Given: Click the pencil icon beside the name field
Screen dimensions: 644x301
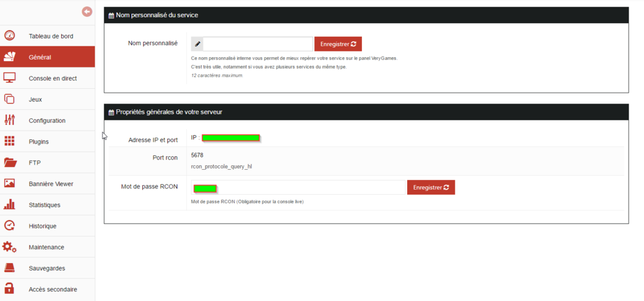Looking at the screenshot, I should tap(198, 44).
